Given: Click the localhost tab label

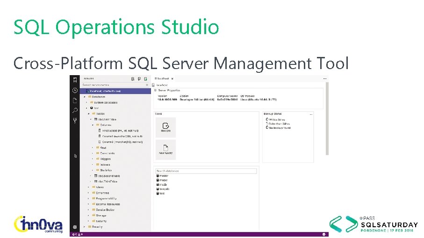Looking at the screenshot, I should click(x=163, y=78).
